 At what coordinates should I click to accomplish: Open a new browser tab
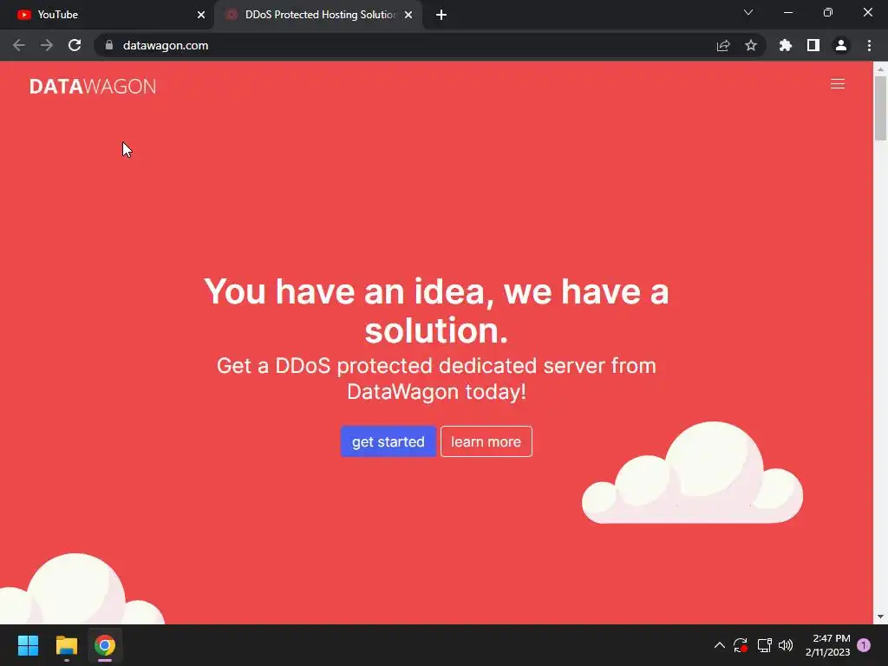click(441, 15)
